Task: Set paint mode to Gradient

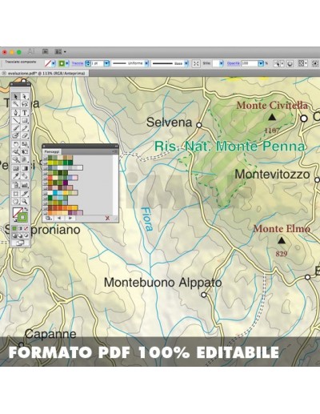Action: click(20, 228)
